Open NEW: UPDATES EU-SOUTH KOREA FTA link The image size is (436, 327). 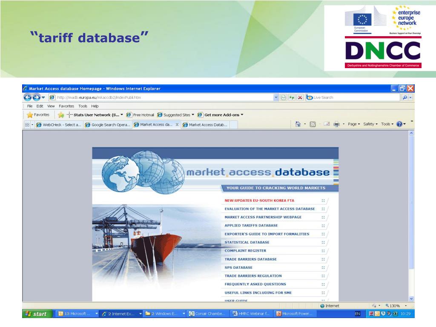(x=259, y=201)
